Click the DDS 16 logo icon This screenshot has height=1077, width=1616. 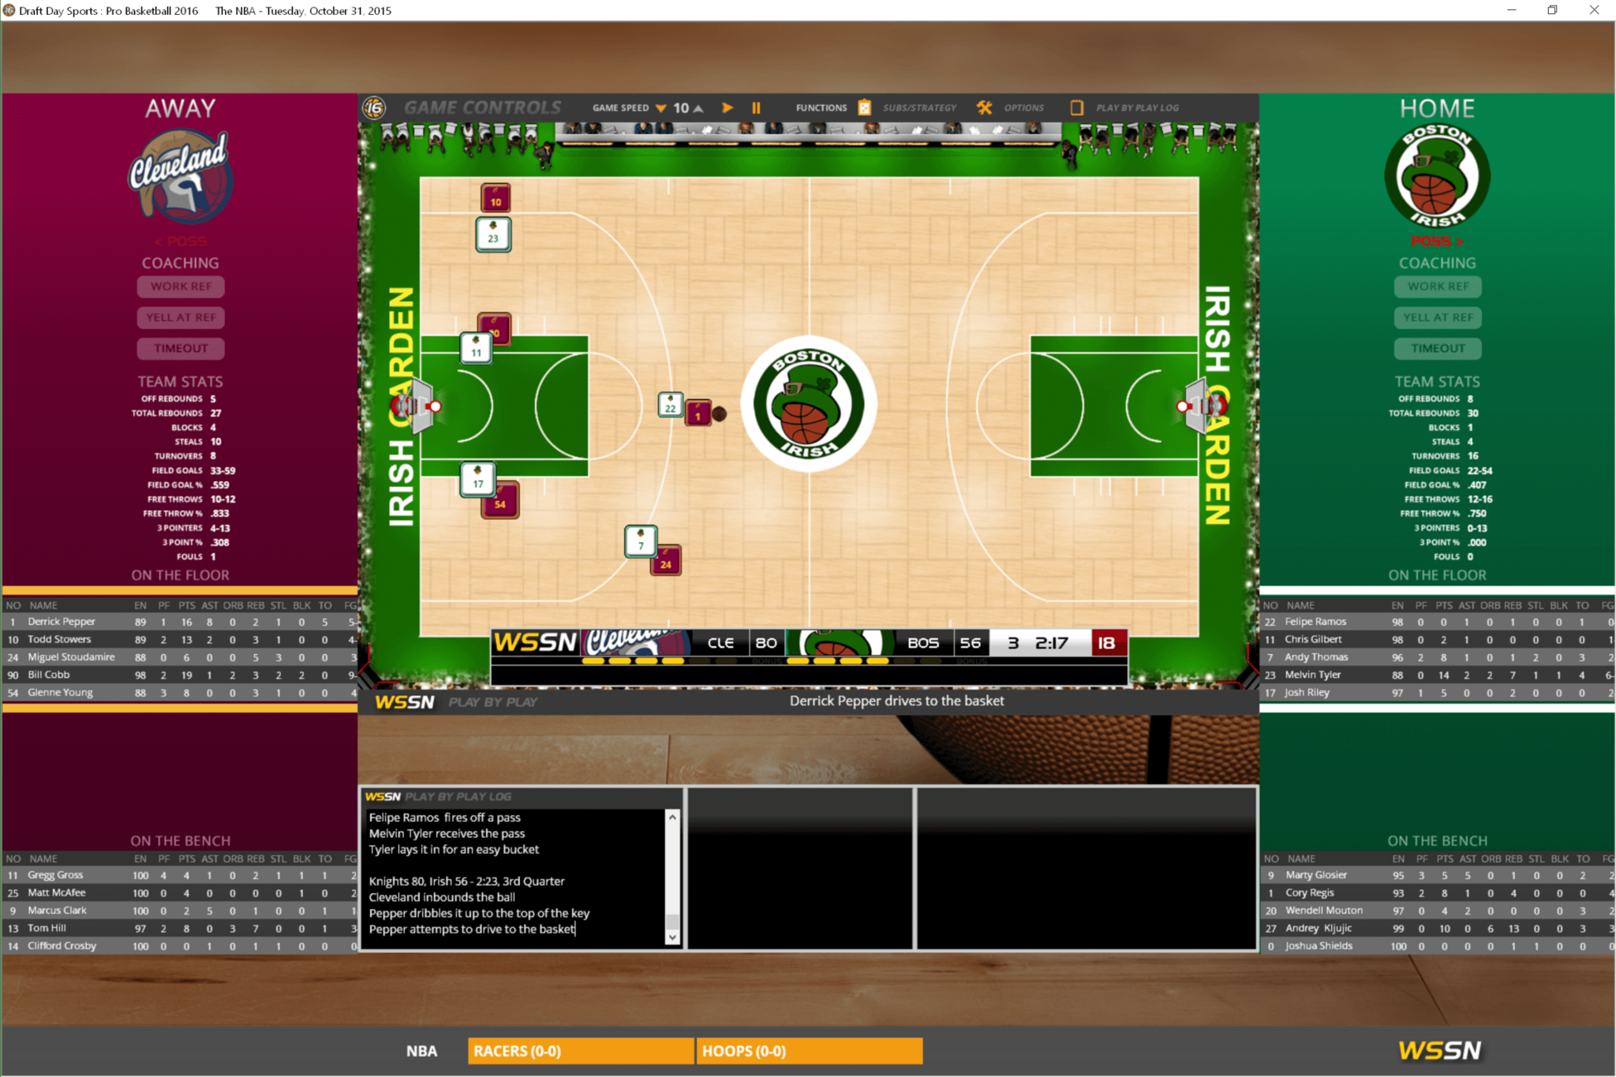pyautogui.click(x=374, y=107)
